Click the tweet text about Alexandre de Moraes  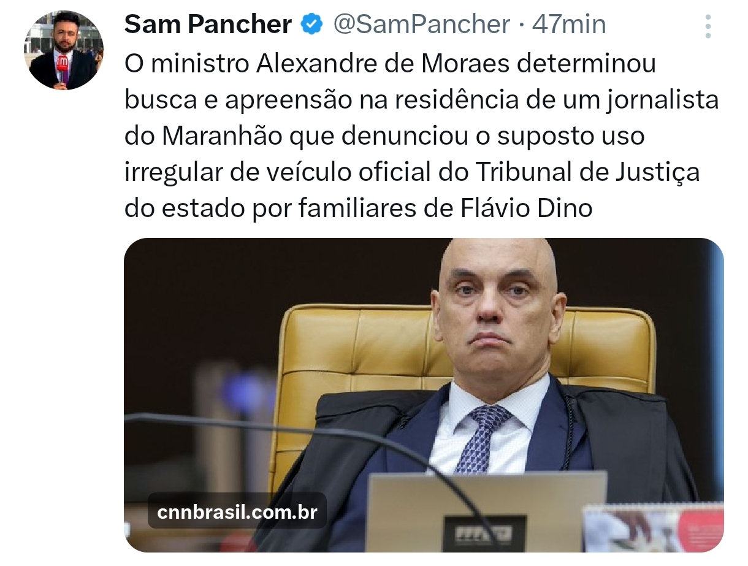click(x=422, y=136)
